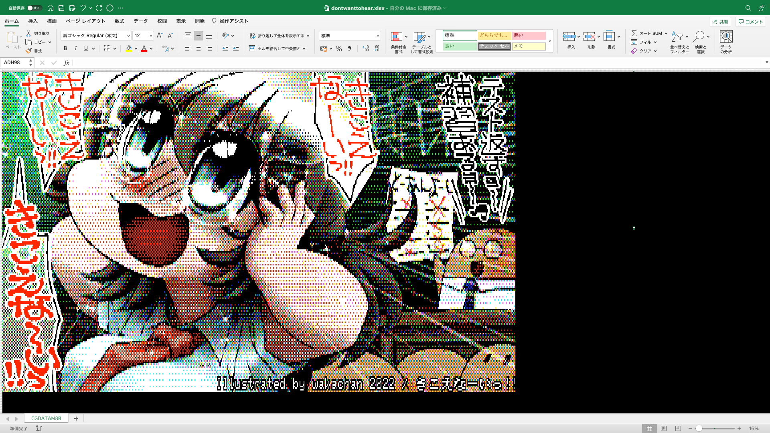The image size is (770, 433).
Task: Decrease decimal places
Action: (376, 49)
